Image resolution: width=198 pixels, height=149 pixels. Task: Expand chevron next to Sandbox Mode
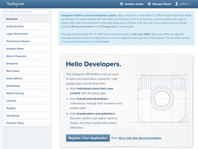[48, 49]
